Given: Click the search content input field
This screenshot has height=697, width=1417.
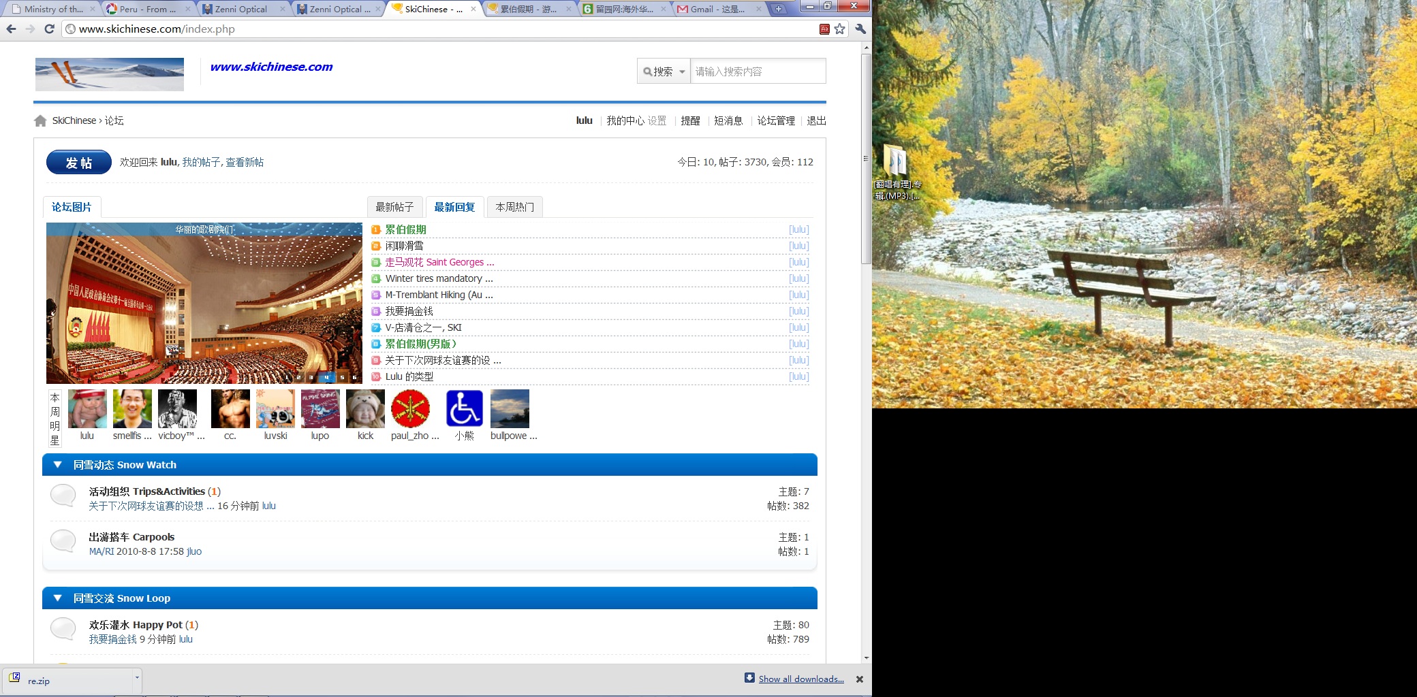Looking at the screenshot, I should pos(757,71).
